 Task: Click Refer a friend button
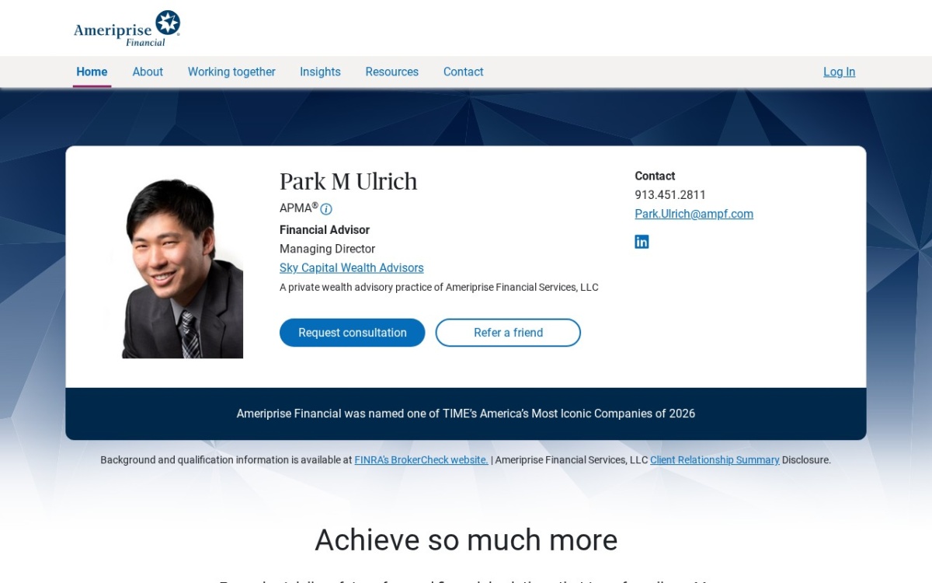508,333
